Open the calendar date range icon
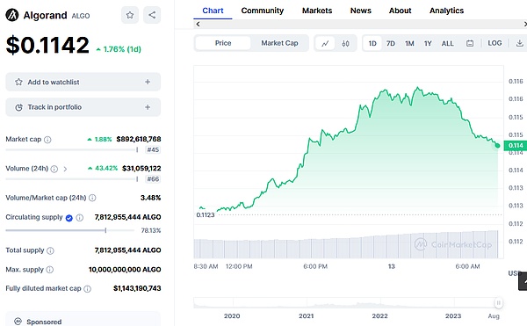The image size is (527, 326). (x=470, y=43)
